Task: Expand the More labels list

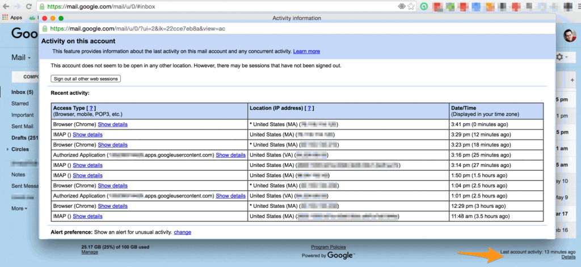Action: [x=19, y=208]
